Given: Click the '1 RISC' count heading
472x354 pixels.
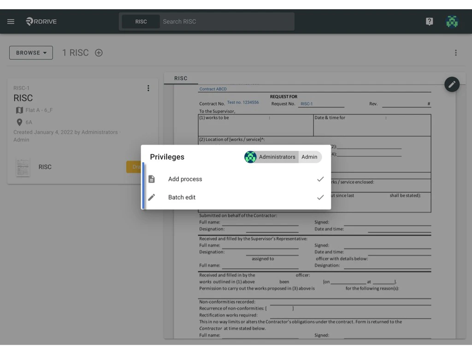Looking at the screenshot, I should click(x=75, y=53).
